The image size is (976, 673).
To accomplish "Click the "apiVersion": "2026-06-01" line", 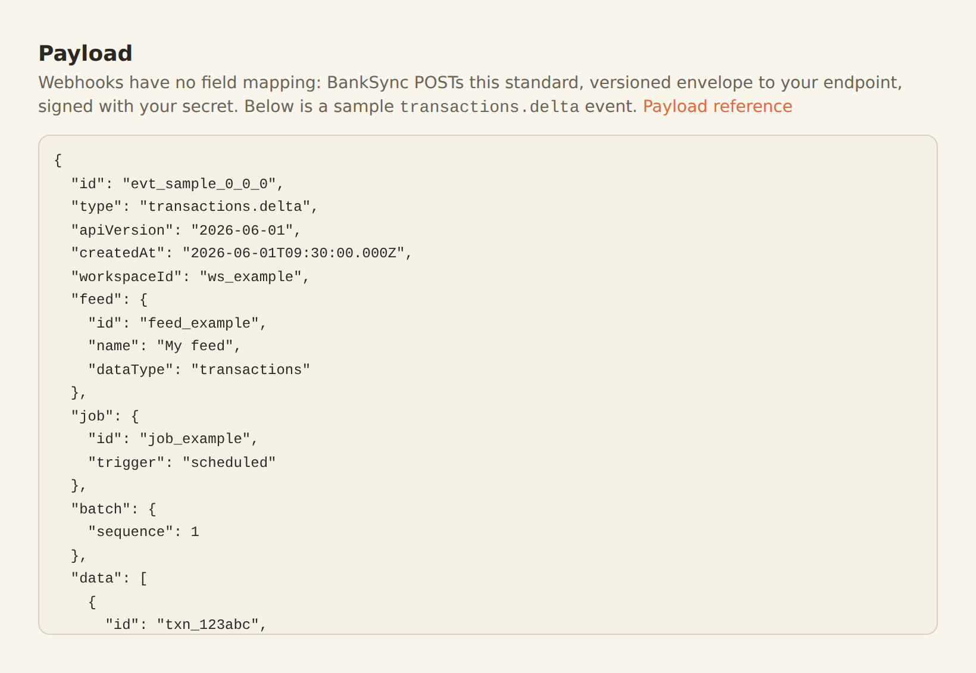I will [186, 230].
